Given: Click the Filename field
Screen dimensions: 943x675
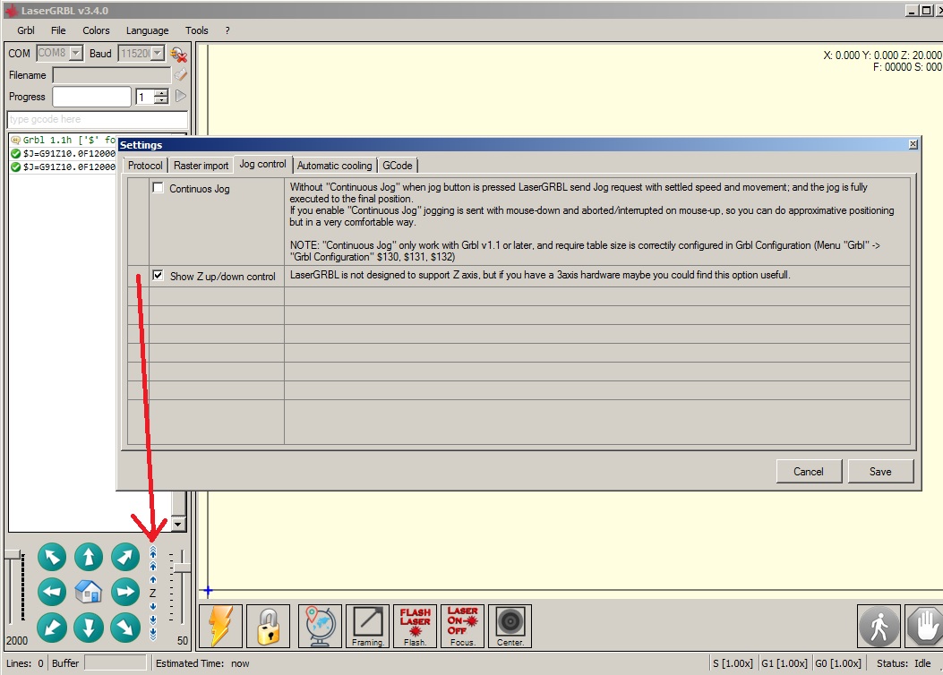Looking at the screenshot, I should pos(112,75).
